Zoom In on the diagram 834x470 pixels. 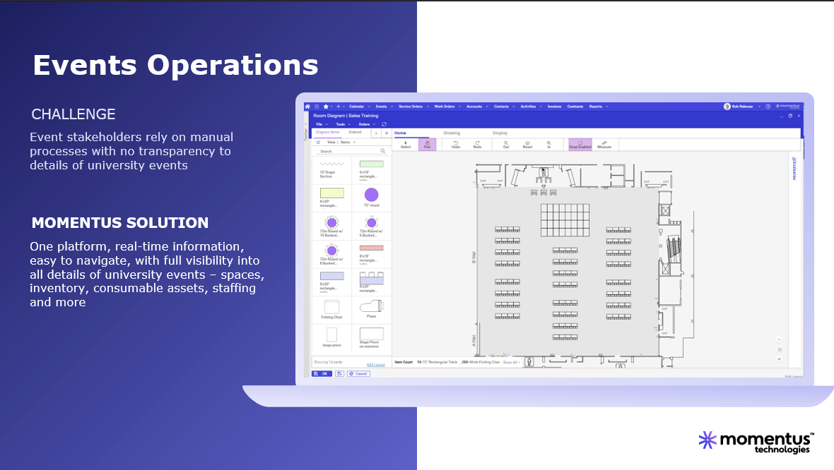tap(549, 145)
